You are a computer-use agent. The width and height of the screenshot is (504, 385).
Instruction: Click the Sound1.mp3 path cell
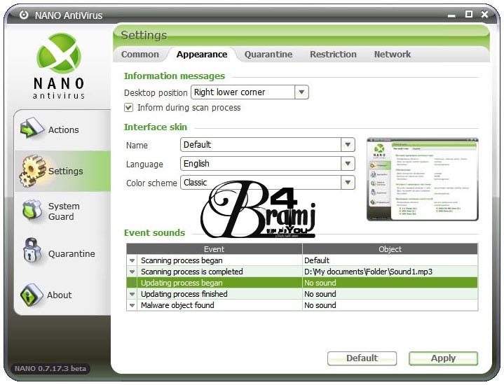(390, 272)
